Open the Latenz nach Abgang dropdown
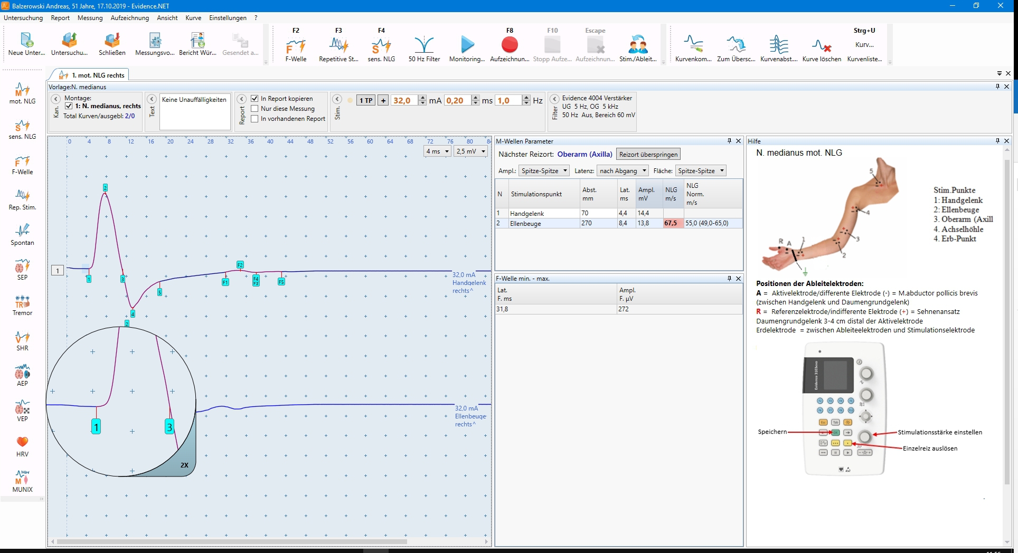1018x553 pixels. tap(623, 171)
